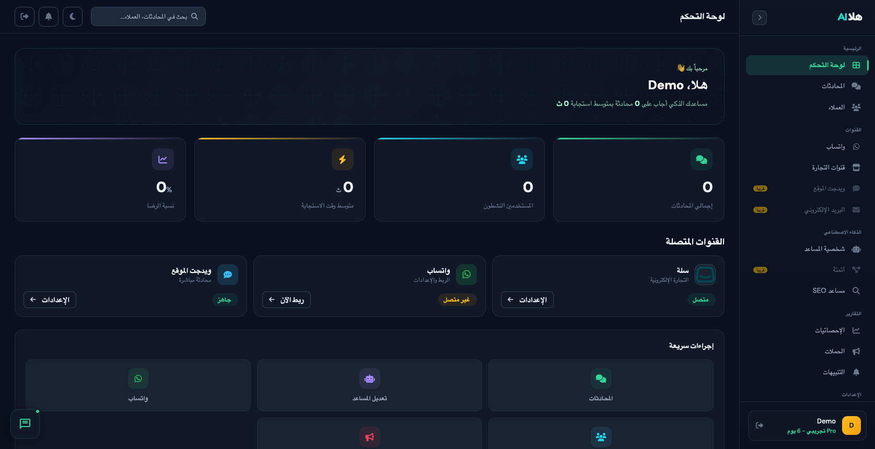
Task: Open التنبيهات in the sidebar
Action: 807,372
